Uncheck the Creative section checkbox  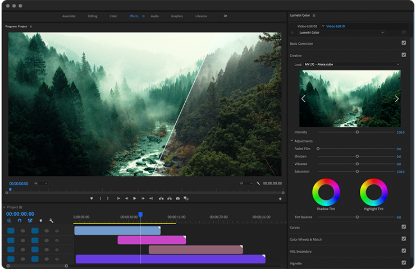(404, 55)
